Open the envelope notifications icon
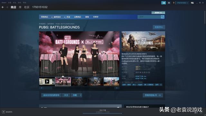 pos(169,3)
